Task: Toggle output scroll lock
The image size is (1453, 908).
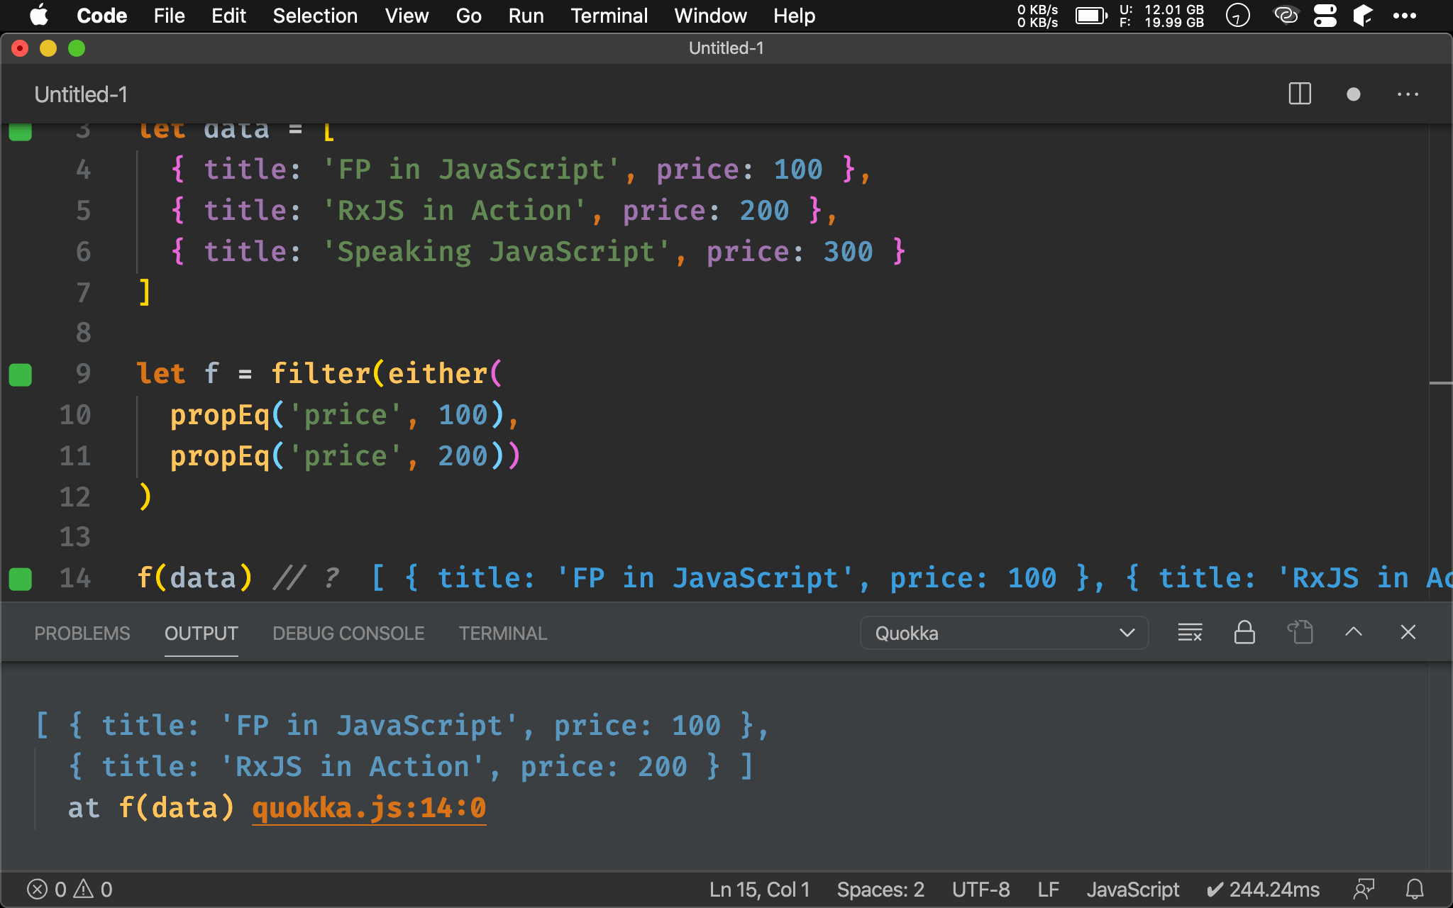Action: coord(1244,632)
